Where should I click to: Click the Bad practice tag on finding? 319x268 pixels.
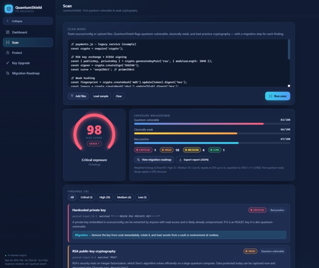(x=277, y=210)
